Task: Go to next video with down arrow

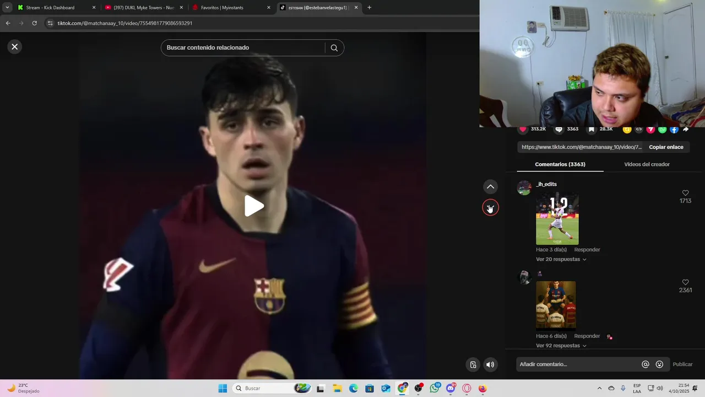Action: pos(490,208)
